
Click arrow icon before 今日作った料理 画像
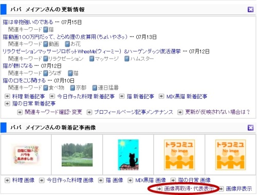click(x=42, y=180)
